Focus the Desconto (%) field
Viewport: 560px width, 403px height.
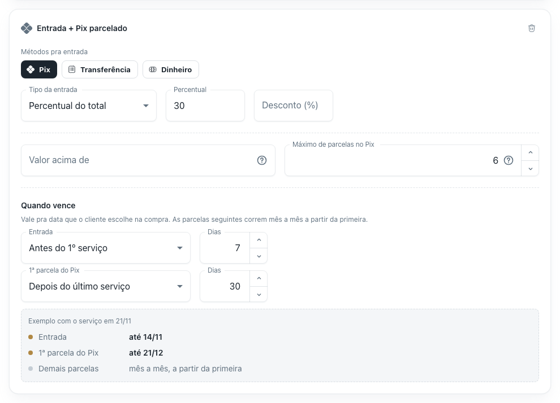click(x=294, y=106)
